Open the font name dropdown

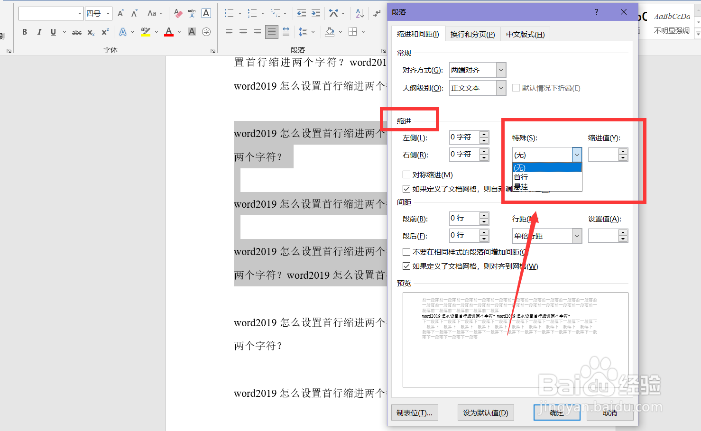click(79, 13)
